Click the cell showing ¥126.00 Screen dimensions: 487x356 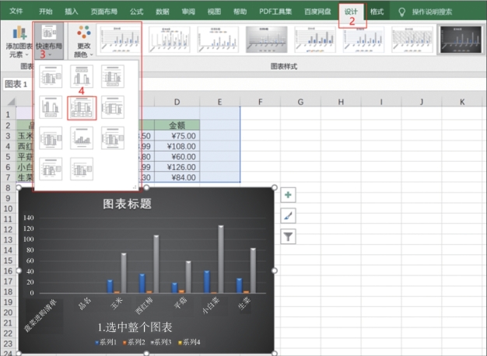tap(177, 167)
